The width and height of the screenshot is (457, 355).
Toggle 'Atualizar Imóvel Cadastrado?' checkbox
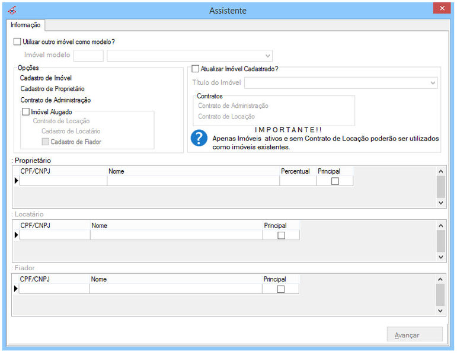196,69
